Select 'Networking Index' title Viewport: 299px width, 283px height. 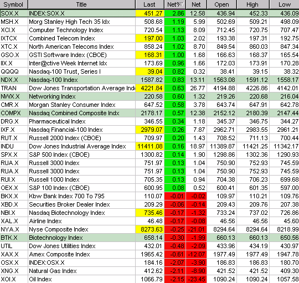click(x=52, y=96)
